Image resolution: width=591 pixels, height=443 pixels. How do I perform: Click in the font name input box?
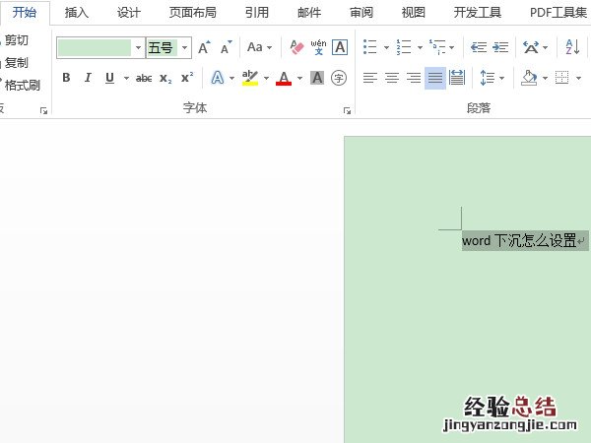pos(94,47)
